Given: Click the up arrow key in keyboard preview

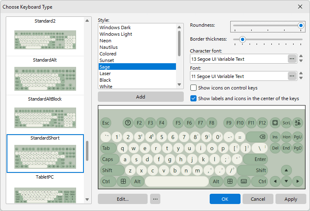Looking at the screenshot, I should pyautogui.click(x=286, y=170).
